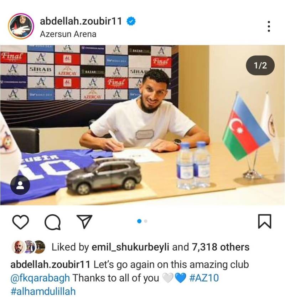Open comments via the speech bubble icon

coord(53,222)
